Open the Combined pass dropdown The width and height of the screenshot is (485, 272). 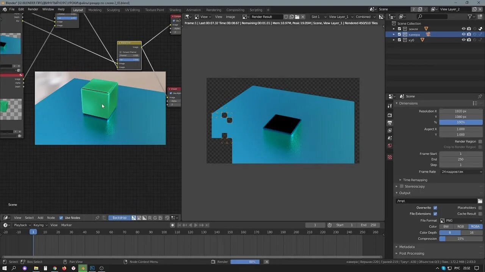(365, 17)
